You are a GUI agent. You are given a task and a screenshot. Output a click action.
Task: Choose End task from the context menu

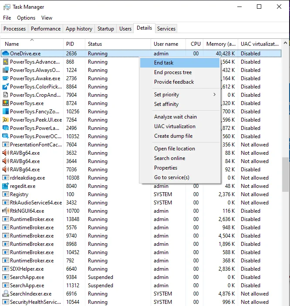pyautogui.click(x=180, y=63)
